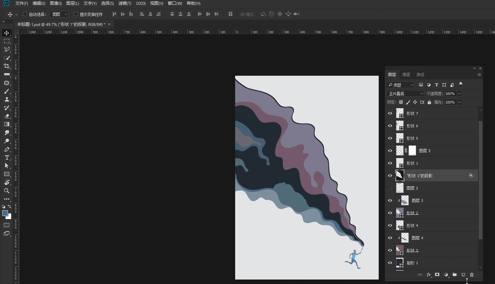Viewport: 495px width, 284px height.
Task: Select the Type tool in toolbar
Action: tap(7, 158)
